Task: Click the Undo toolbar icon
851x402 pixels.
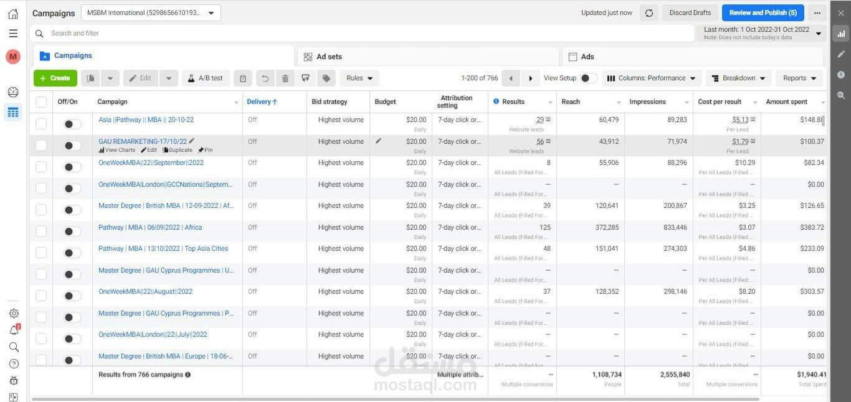Action: point(265,78)
